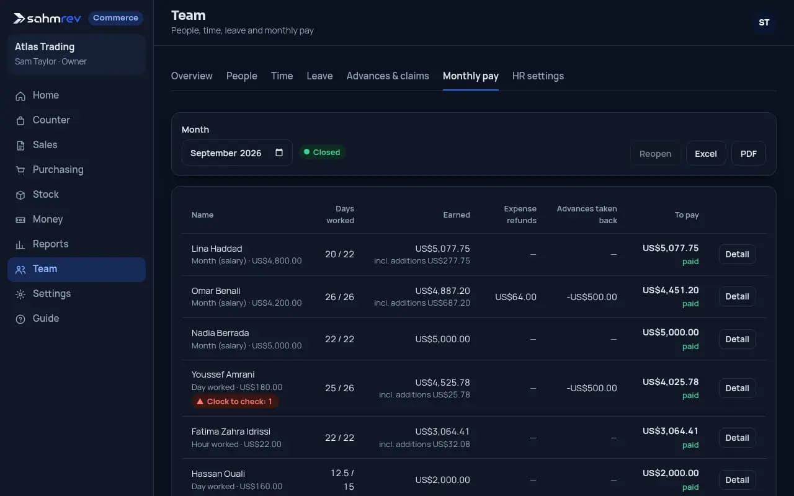The image size is (794, 496).
Task: Click the Team people icon in sidebar
Action: click(x=20, y=269)
